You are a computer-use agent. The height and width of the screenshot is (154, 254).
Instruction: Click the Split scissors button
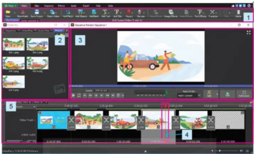pyautogui.click(x=209, y=94)
